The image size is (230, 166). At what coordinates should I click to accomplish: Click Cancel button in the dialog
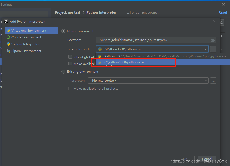click(x=207, y=159)
